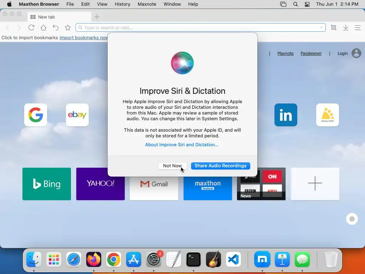Viewport: 365px width, 274px height.
Task: Focus the search or visit address field
Action: pyautogui.click(x=200, y=27)
